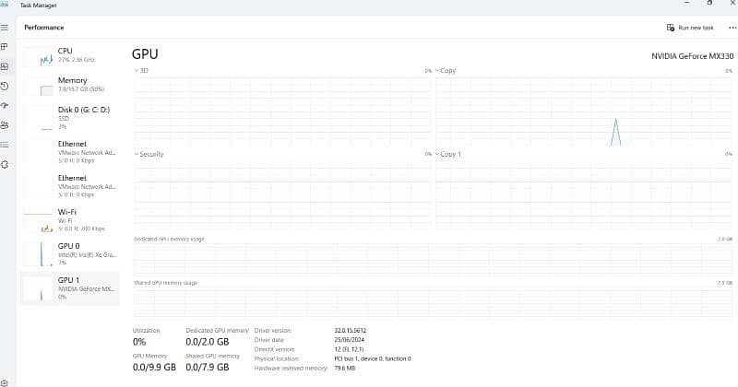Select Wi-Fi in the performance list

[70, 219]
